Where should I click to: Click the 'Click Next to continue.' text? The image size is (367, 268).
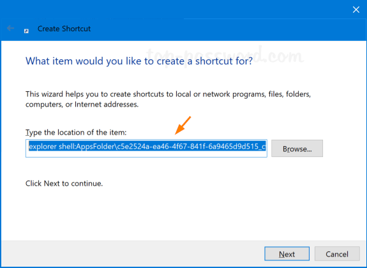tap(64, 183)
